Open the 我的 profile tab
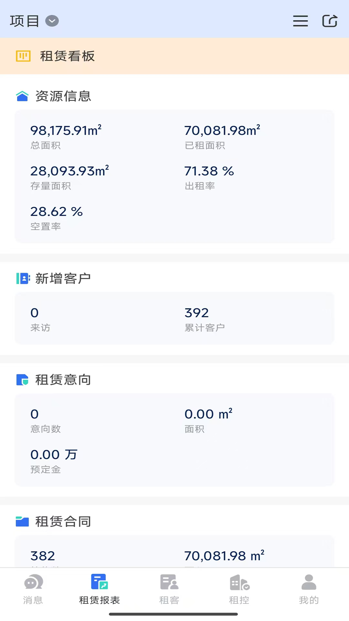Screen dimensions: 349x621 coord(309,589)
